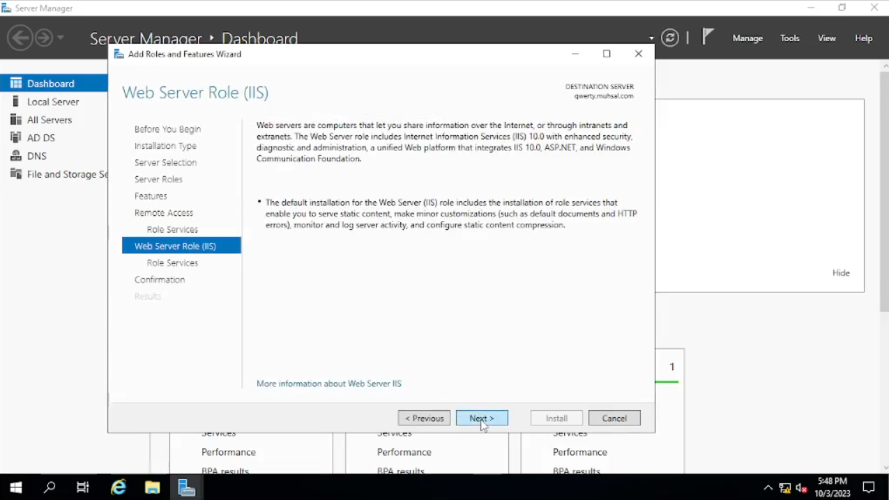Open DNS in the sidebar
The width and height of the screenshot is (889, 500).
36,156
